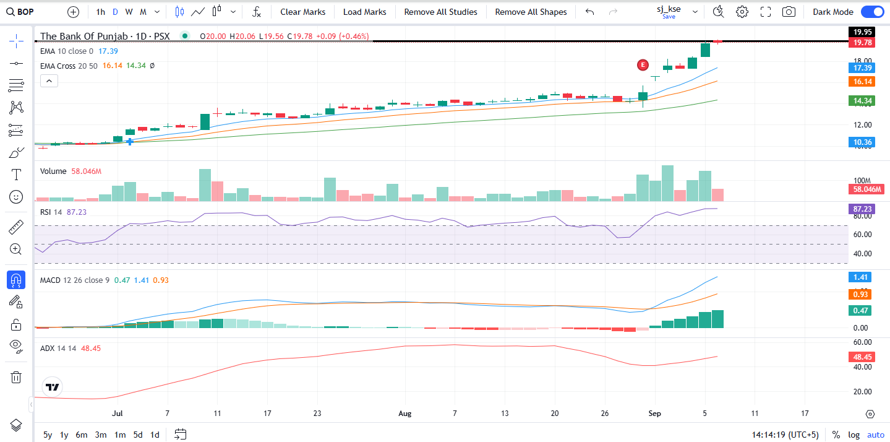Toggle Magnet Mode in the left toolbar
This screenshot has width=890, height=442.
click(16, 280)
